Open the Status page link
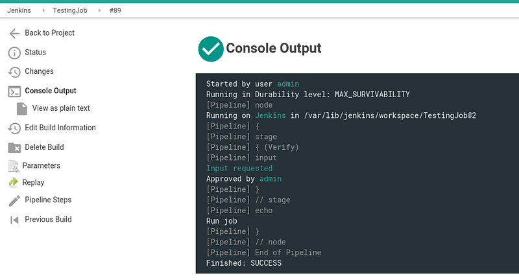The image size is (519, 280). (x=35, y=52)
